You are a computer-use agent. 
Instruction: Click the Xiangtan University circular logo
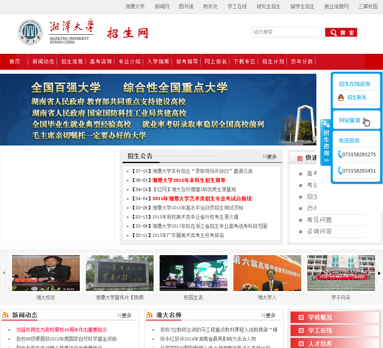click(31, 32)
